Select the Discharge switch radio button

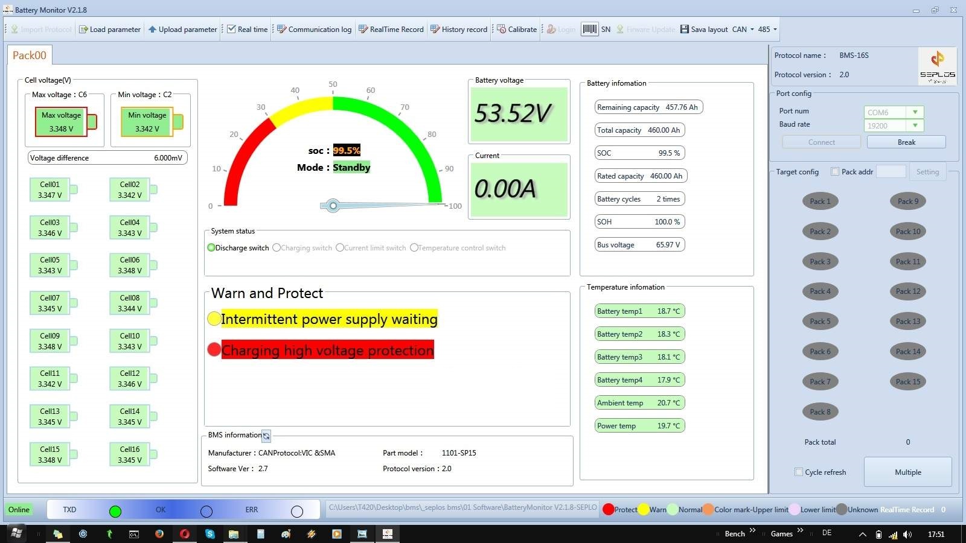pos(211,248)
